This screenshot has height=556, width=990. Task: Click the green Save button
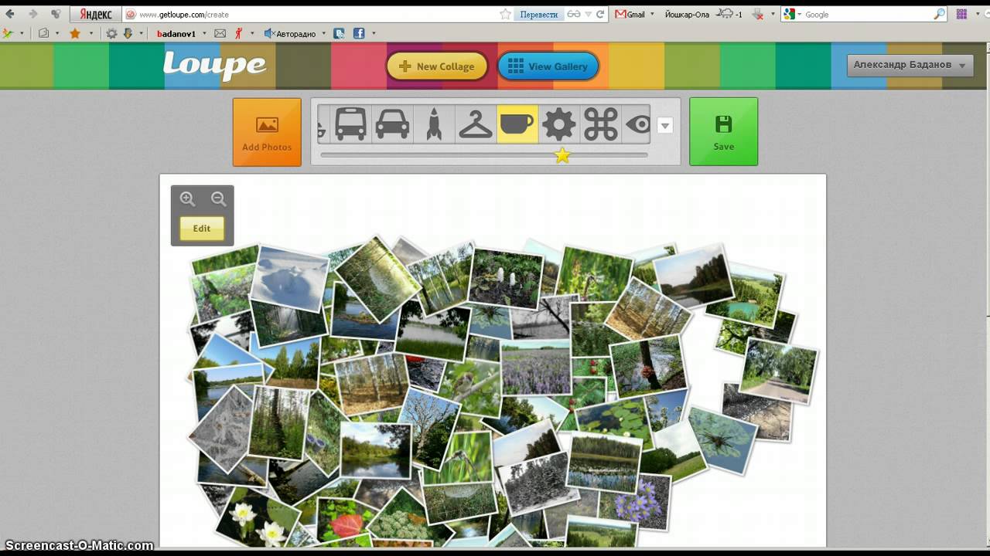pos(724,131)
